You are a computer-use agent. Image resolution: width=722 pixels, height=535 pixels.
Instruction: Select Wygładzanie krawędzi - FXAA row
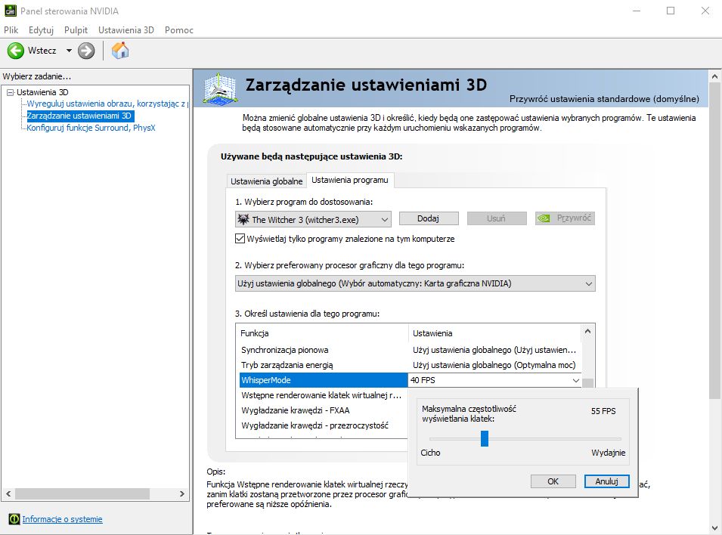322,410
